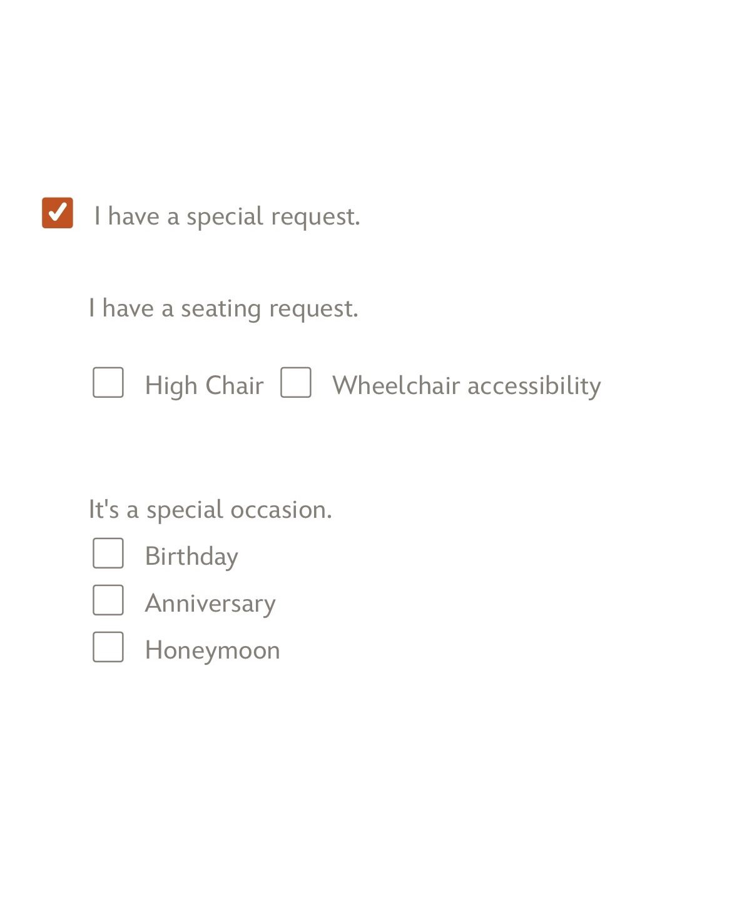Click the "Birthday" label text
732x915 pixels.
(x=191, y=557)
